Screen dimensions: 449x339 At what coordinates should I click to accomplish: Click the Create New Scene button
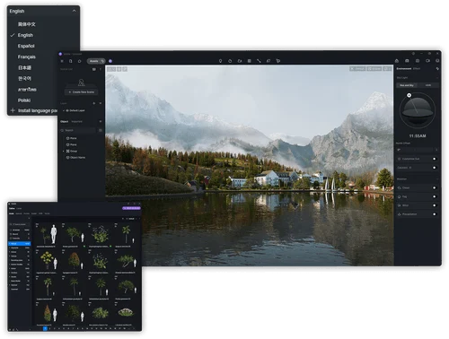[81, 92]
